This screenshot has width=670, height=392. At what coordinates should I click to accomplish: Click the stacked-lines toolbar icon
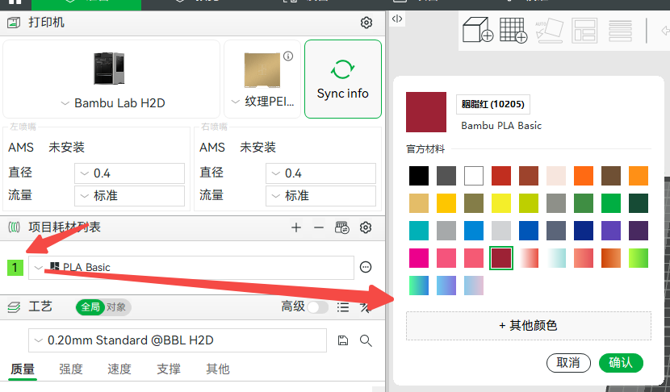[620, 31]
